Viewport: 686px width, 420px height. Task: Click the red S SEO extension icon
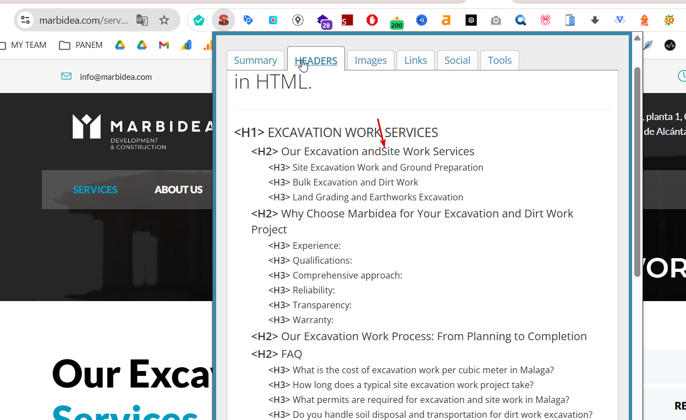coord(223,20)
